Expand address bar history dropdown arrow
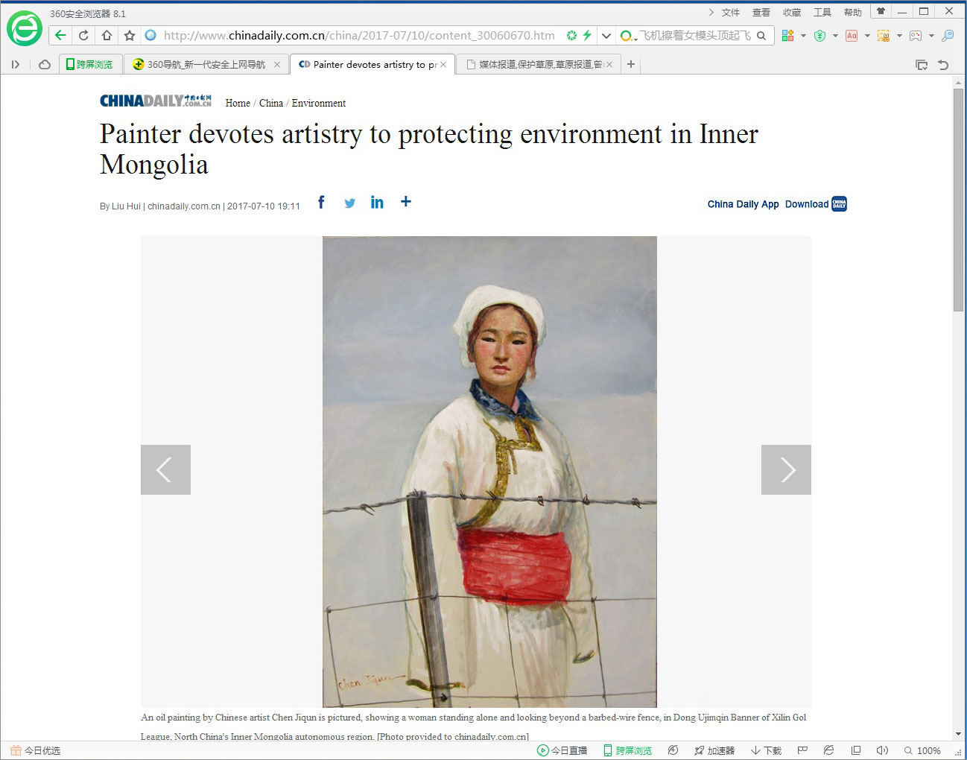 pyautogui.click(x=606, y=35)
